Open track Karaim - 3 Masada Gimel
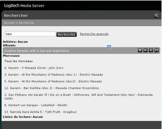Screen dimensions: 162x129 tap(34, 68)
